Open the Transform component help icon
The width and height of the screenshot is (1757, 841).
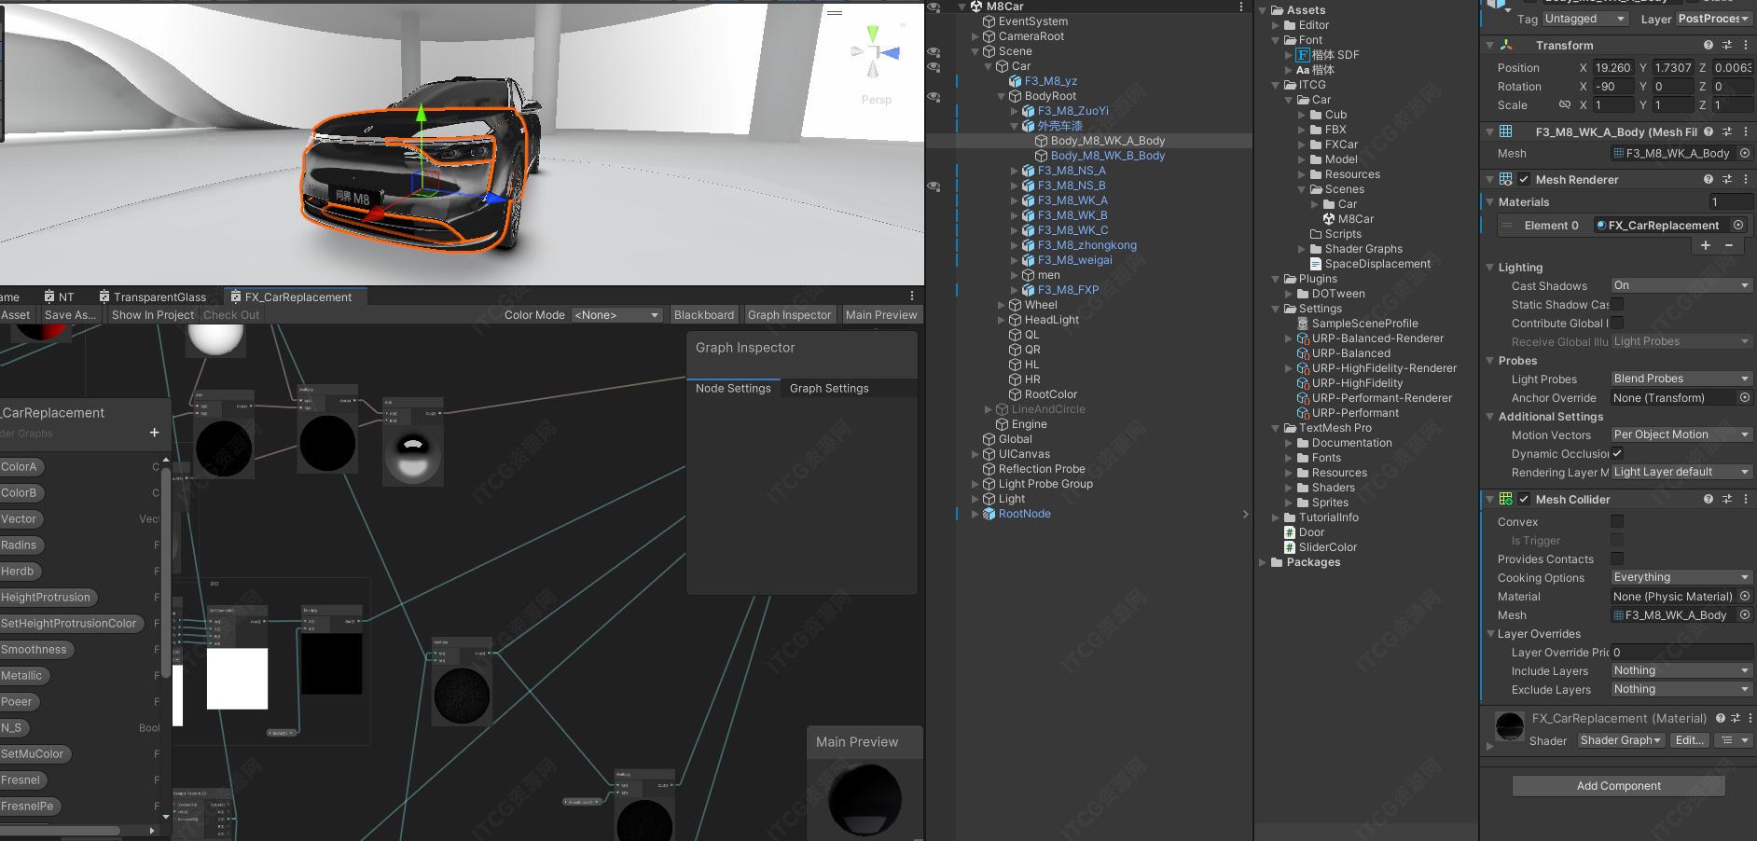pos(1708,45)
